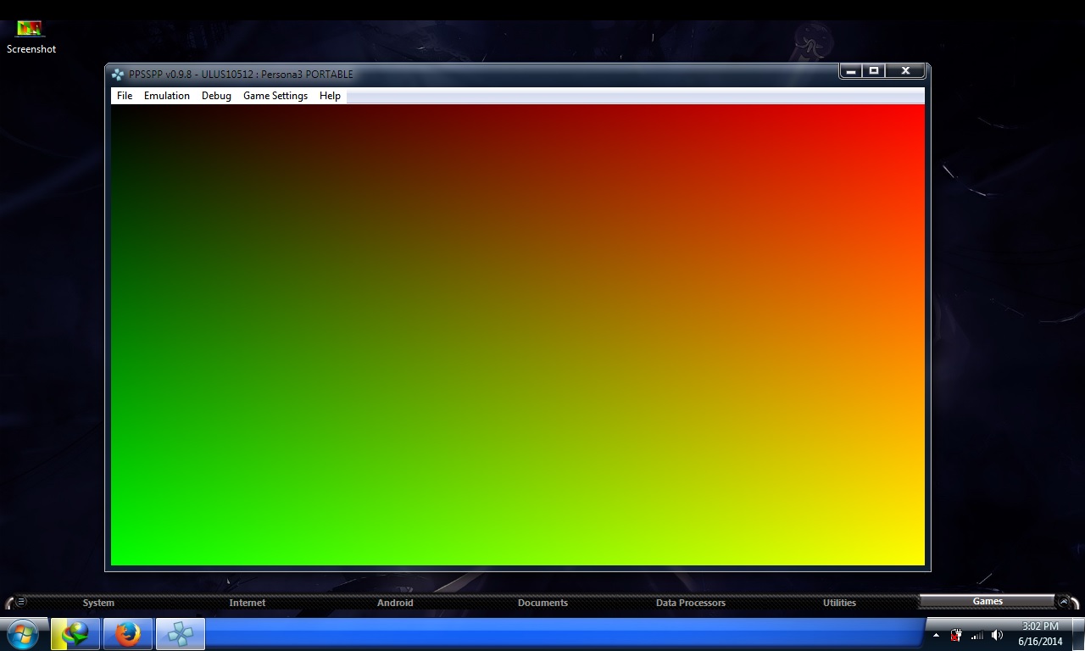Click the PPSSPP taskbar button

click(181, 633)
